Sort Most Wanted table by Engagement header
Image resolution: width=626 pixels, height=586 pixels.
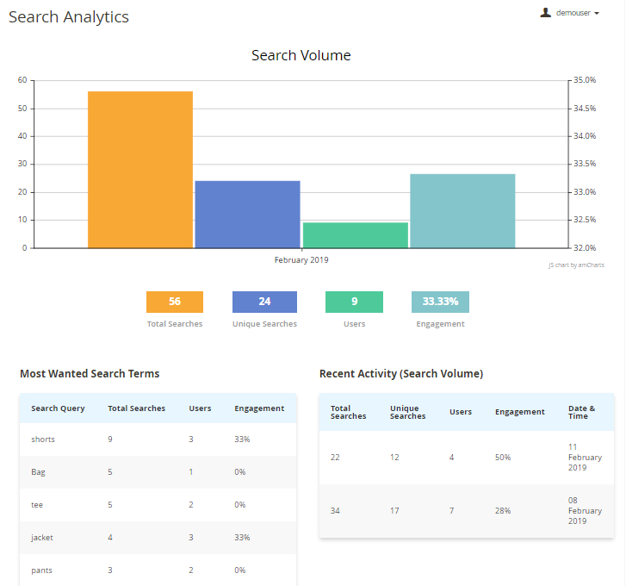coord(259,408)
